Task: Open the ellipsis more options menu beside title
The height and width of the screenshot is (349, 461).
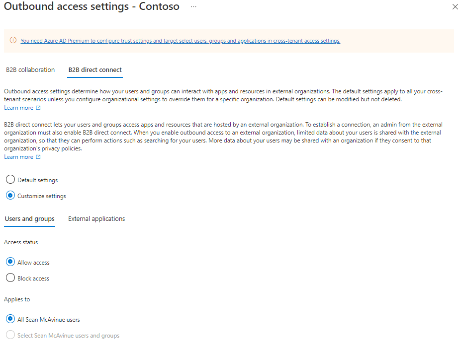Action: pyautogui.click(x=193, y=7)
